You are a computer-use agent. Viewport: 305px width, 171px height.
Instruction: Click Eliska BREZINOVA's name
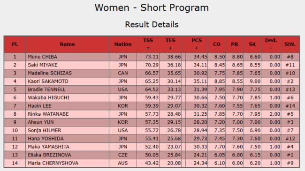coord(49,155)
